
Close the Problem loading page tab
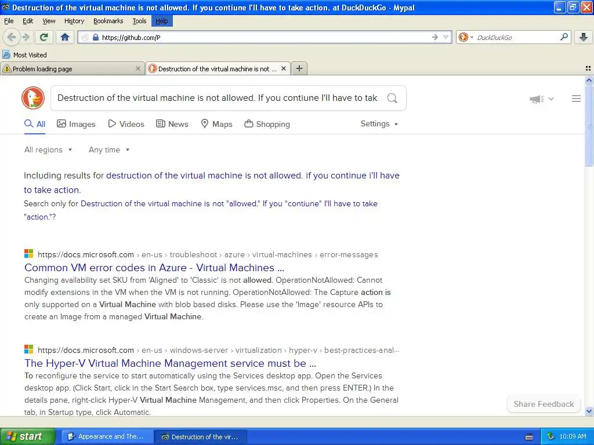click(x=138, y=68)
